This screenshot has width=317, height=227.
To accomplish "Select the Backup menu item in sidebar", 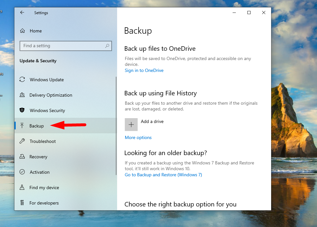I will tap(37, 126).
